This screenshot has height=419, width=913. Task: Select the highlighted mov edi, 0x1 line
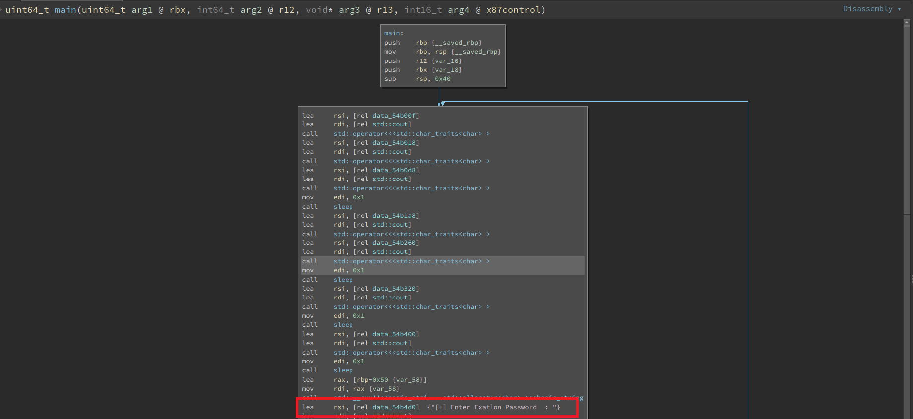click(442, 270)
